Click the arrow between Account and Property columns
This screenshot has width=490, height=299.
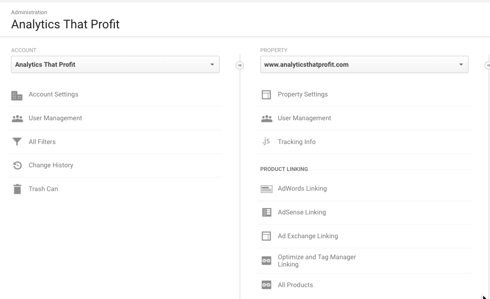[x=240, y=65]
